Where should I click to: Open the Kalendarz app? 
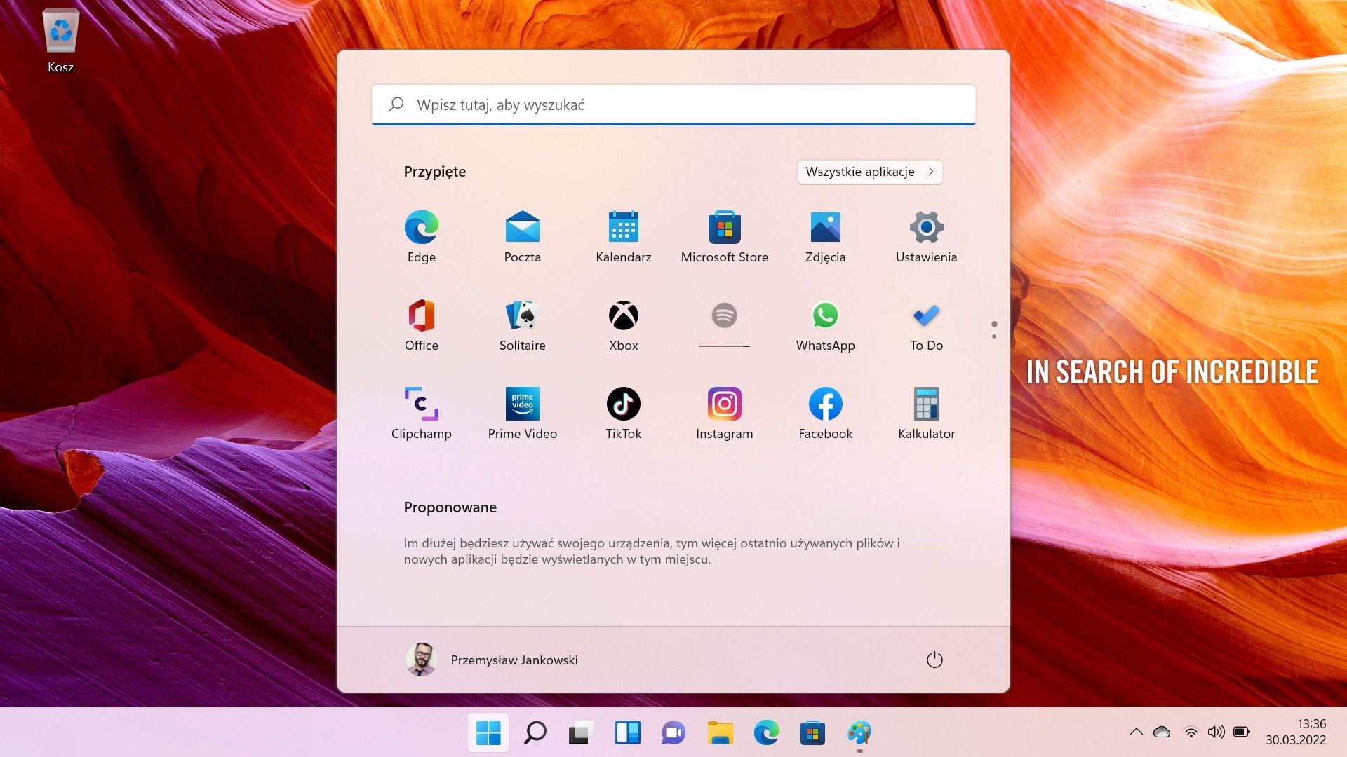click(x=624, y=237)
